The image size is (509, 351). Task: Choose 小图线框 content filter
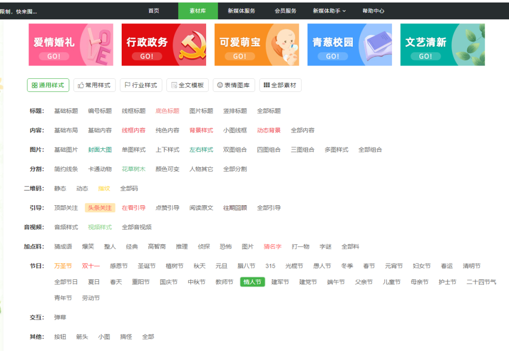[235, 130]
